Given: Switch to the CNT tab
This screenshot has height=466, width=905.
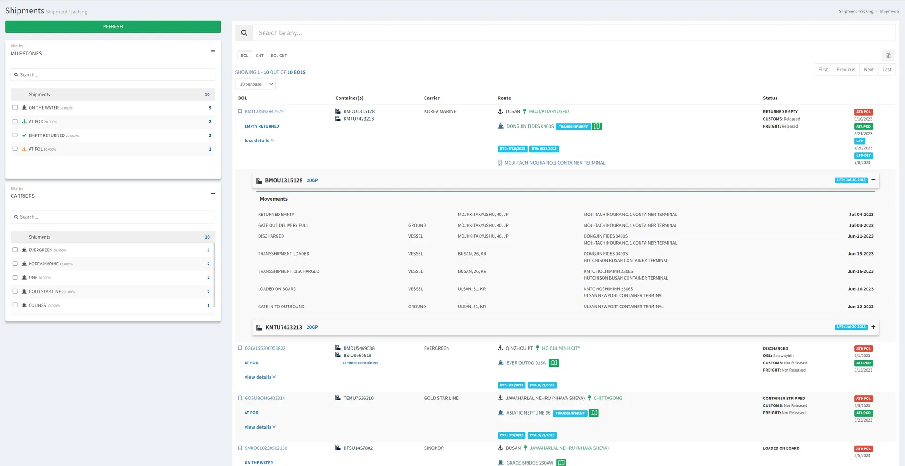Looking at the screenshot, I should (x=259, y=55).
